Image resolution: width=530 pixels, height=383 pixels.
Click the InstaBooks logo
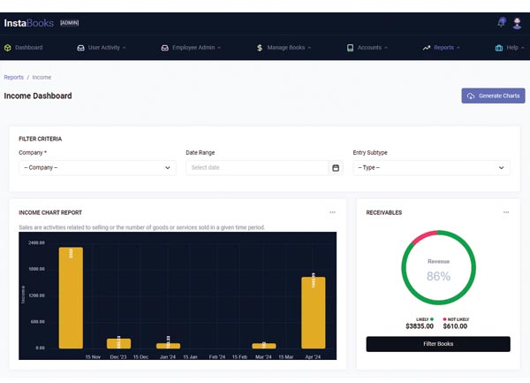pyautogui.click(x=28, y=22)
